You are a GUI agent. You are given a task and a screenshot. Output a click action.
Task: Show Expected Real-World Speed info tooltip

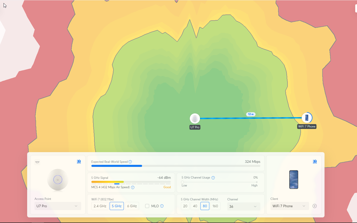tap(130, 162)
